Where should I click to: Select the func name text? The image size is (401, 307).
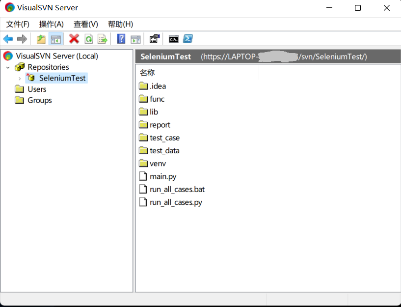pos(157,99)
